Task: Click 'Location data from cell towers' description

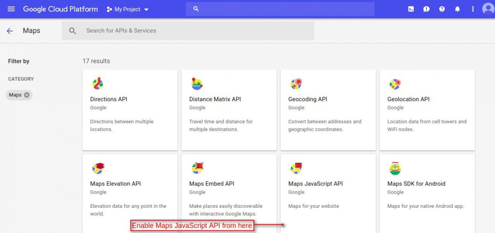Action: (427, 126)
